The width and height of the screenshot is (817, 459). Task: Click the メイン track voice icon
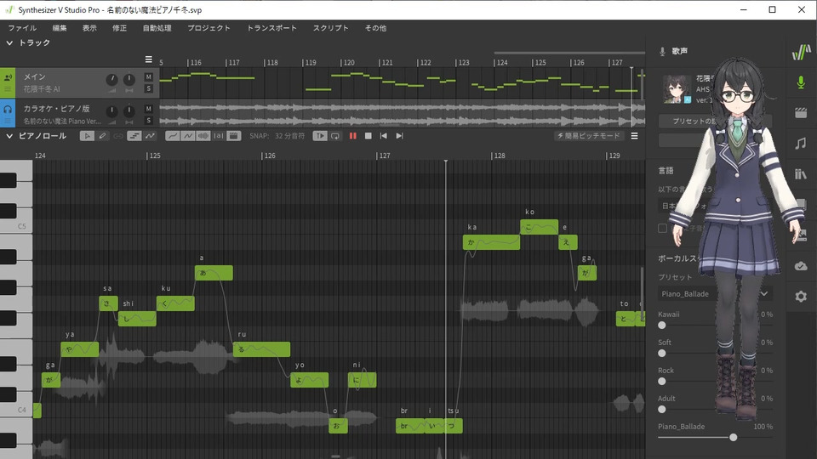(x=8, y=77)
